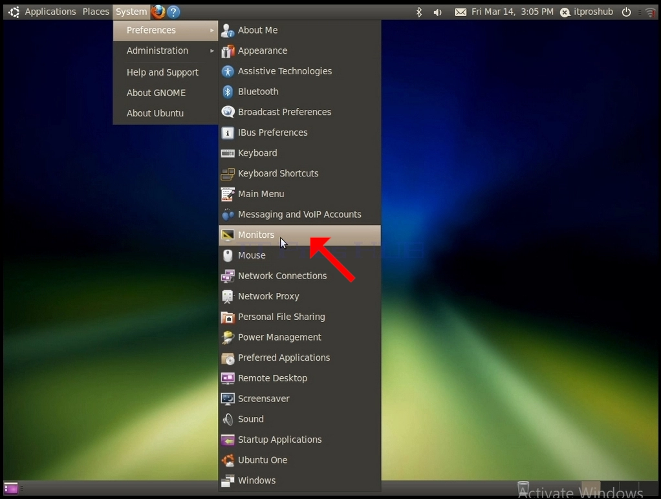Click the volume speaker icon in panel
Image resolution: width=661 pixels, height=499 pixels.
coord(438,12)
